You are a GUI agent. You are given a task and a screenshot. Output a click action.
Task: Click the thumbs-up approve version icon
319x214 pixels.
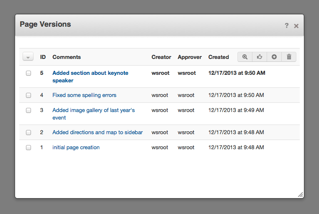tap(260, 57)
